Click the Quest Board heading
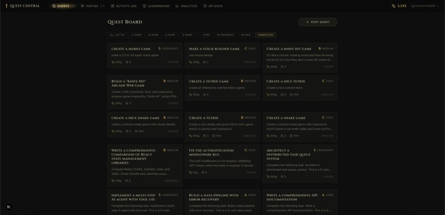The image size is (445, 215). [x=125, y=22]
